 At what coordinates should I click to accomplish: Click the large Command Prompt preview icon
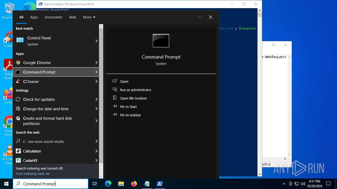tap(161, 41)
